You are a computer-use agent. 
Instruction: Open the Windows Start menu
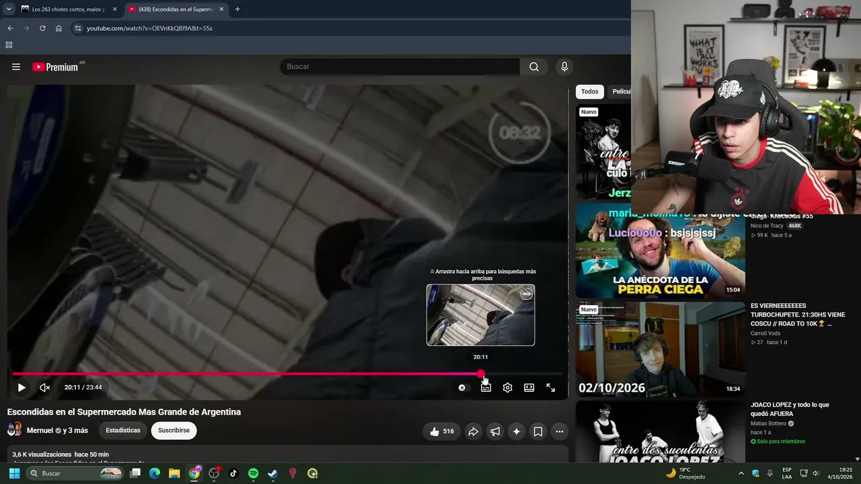pos(14,473)
